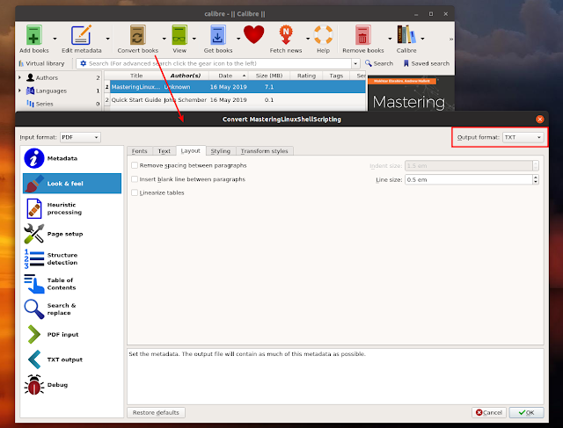Enable Remove spacing between paragraphs

135,165
